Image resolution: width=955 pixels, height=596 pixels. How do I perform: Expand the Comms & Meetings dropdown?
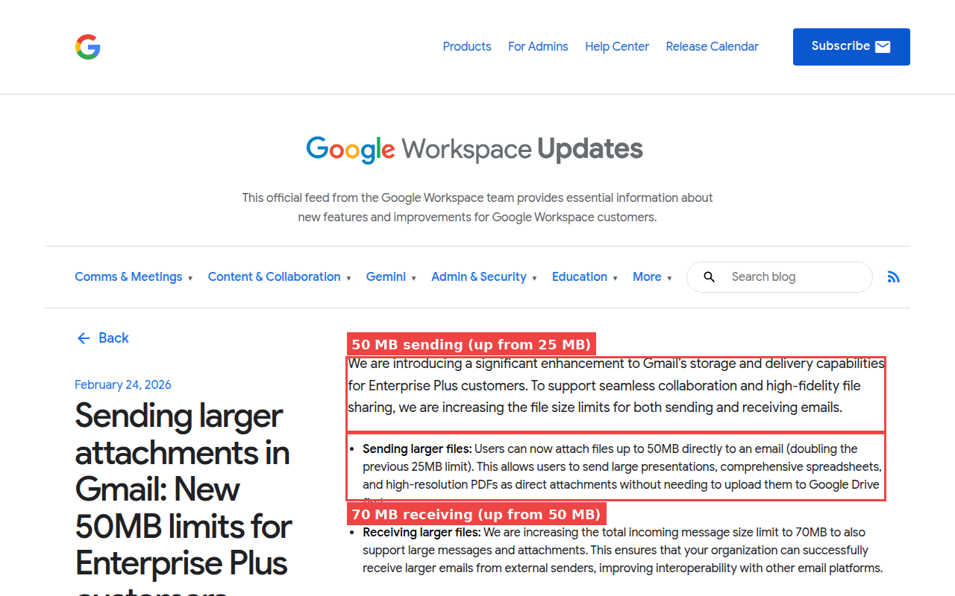pyautogui.click(x=128, y=276)
